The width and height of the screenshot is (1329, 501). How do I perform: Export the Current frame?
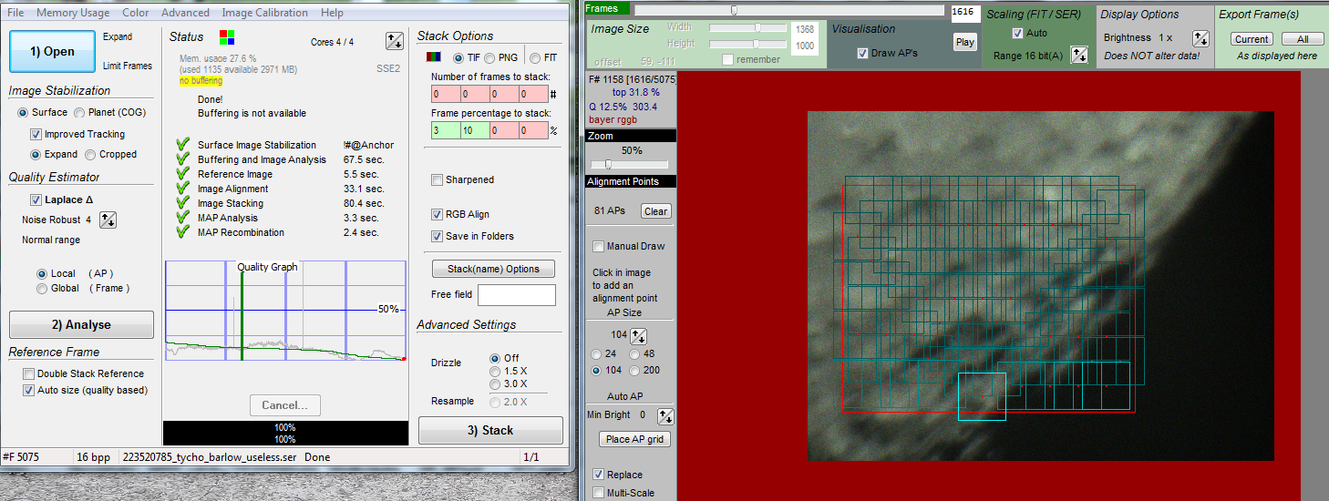pyautogui.click(x=1252, y=39)
